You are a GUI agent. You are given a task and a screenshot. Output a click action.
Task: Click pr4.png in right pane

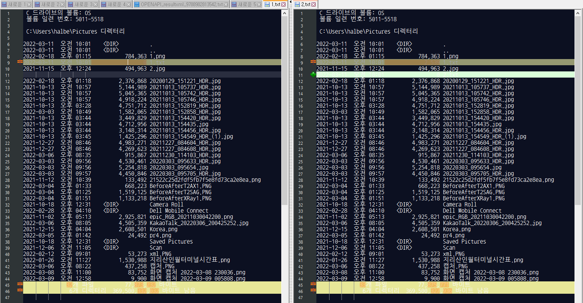[x=454, y=235]
